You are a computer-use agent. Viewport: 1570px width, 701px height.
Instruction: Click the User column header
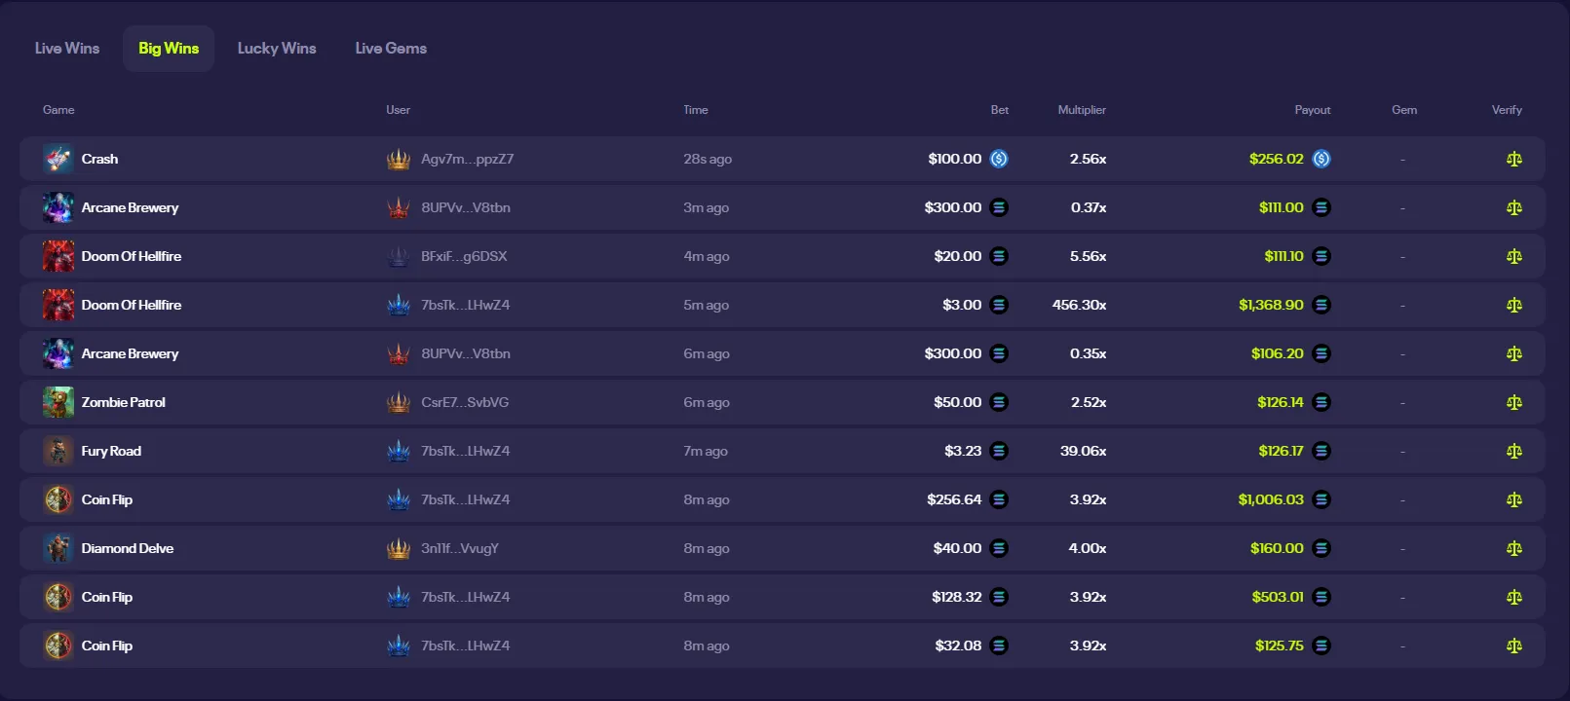click(x=398, y=110)
